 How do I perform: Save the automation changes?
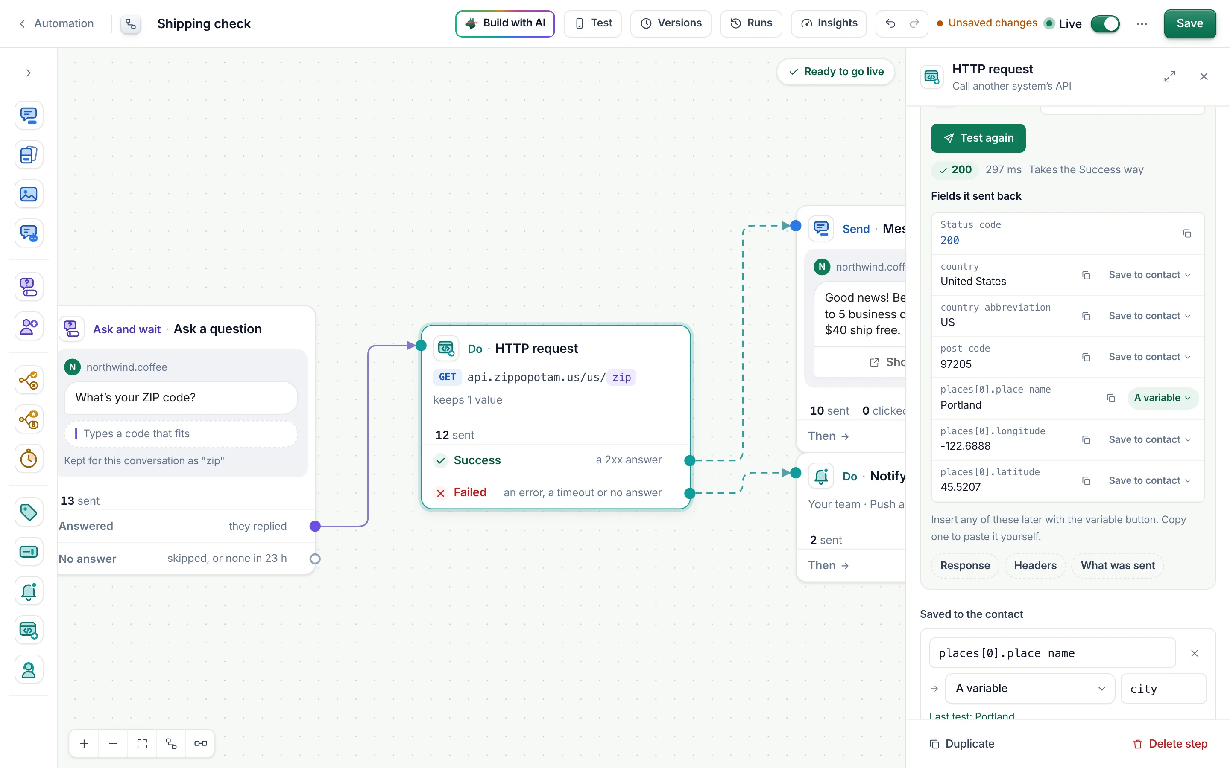(x=1189, y=24)
